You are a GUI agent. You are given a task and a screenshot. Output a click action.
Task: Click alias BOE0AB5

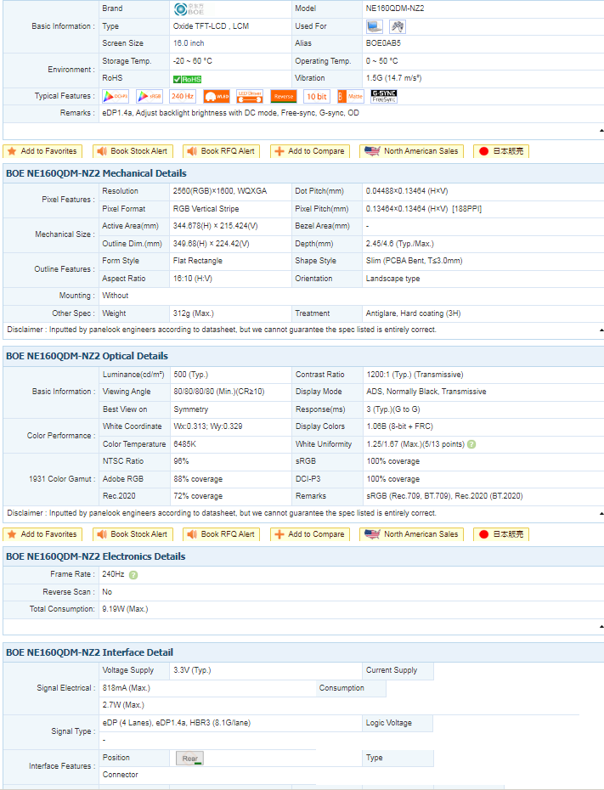pyautogui.click(x=383, y=43)
